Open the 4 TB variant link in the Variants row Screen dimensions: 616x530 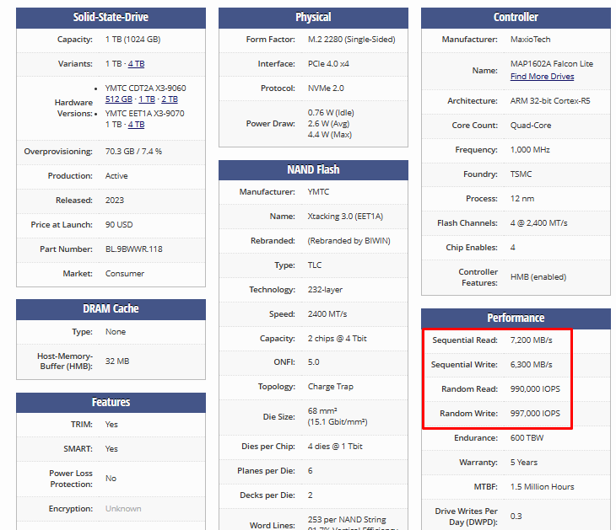[136, 63]
